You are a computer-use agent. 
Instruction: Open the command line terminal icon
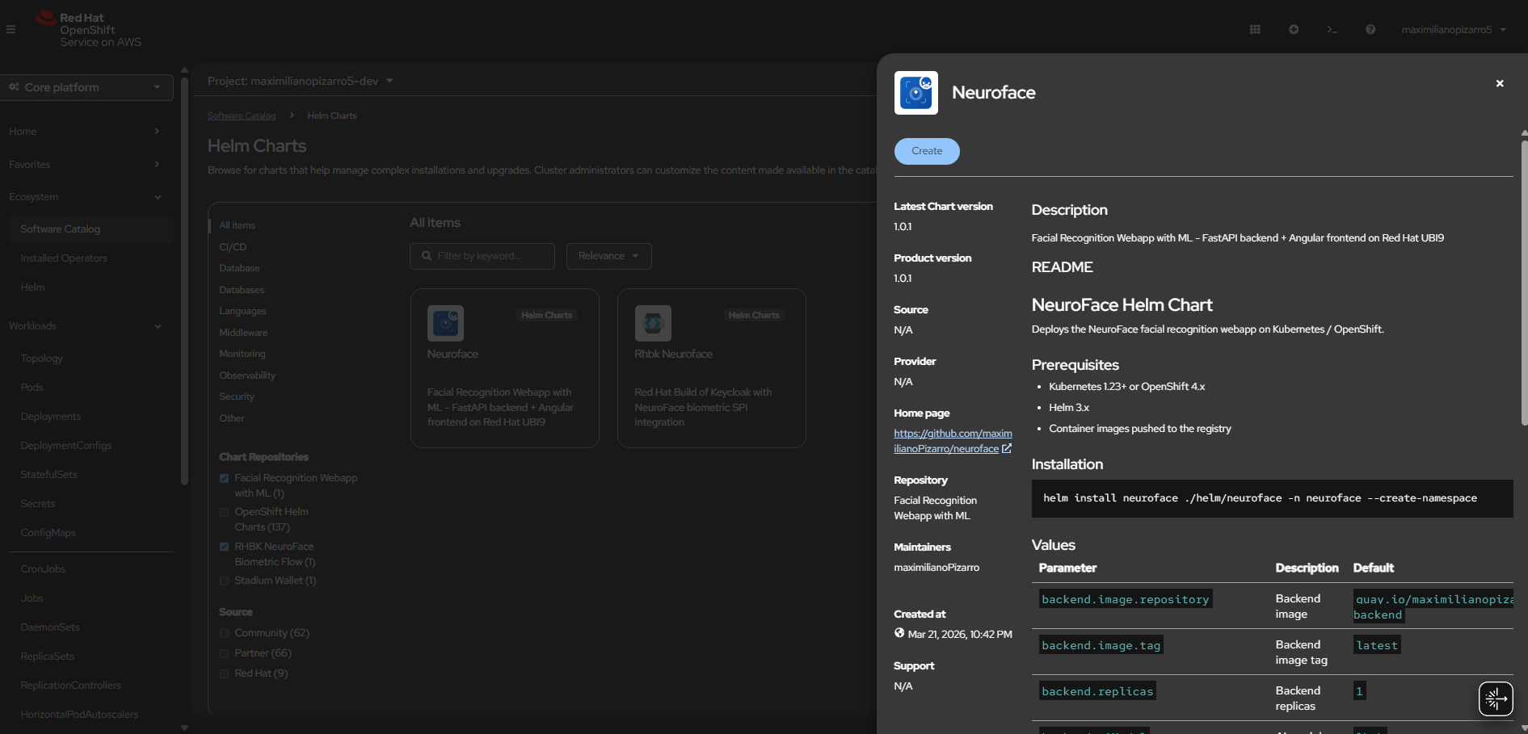(x=1332, y=30)
